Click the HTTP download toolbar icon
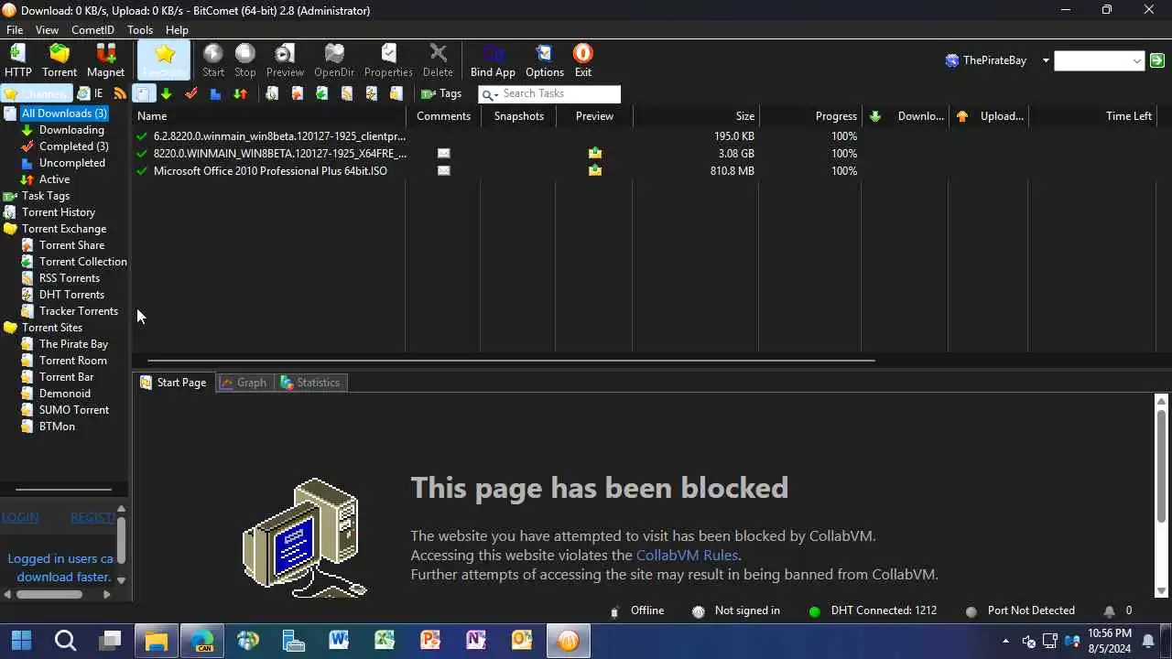Image resolution: width=1172 pixels, height=659 pixels. [17, 60]
